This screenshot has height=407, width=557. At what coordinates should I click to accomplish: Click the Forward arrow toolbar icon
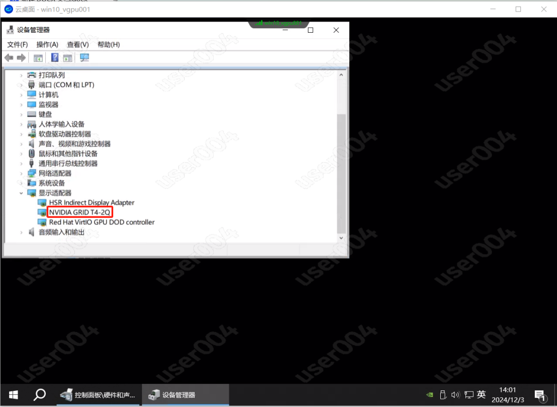(x=21, y=57)
